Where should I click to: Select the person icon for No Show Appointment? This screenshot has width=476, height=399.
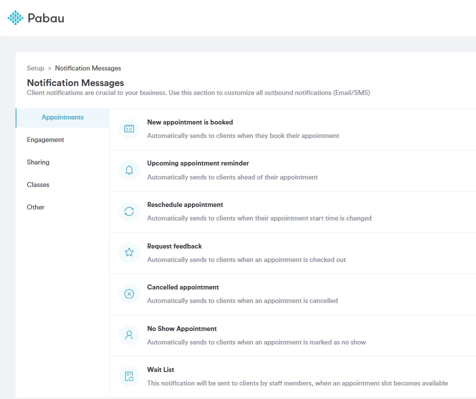(129, 335)
